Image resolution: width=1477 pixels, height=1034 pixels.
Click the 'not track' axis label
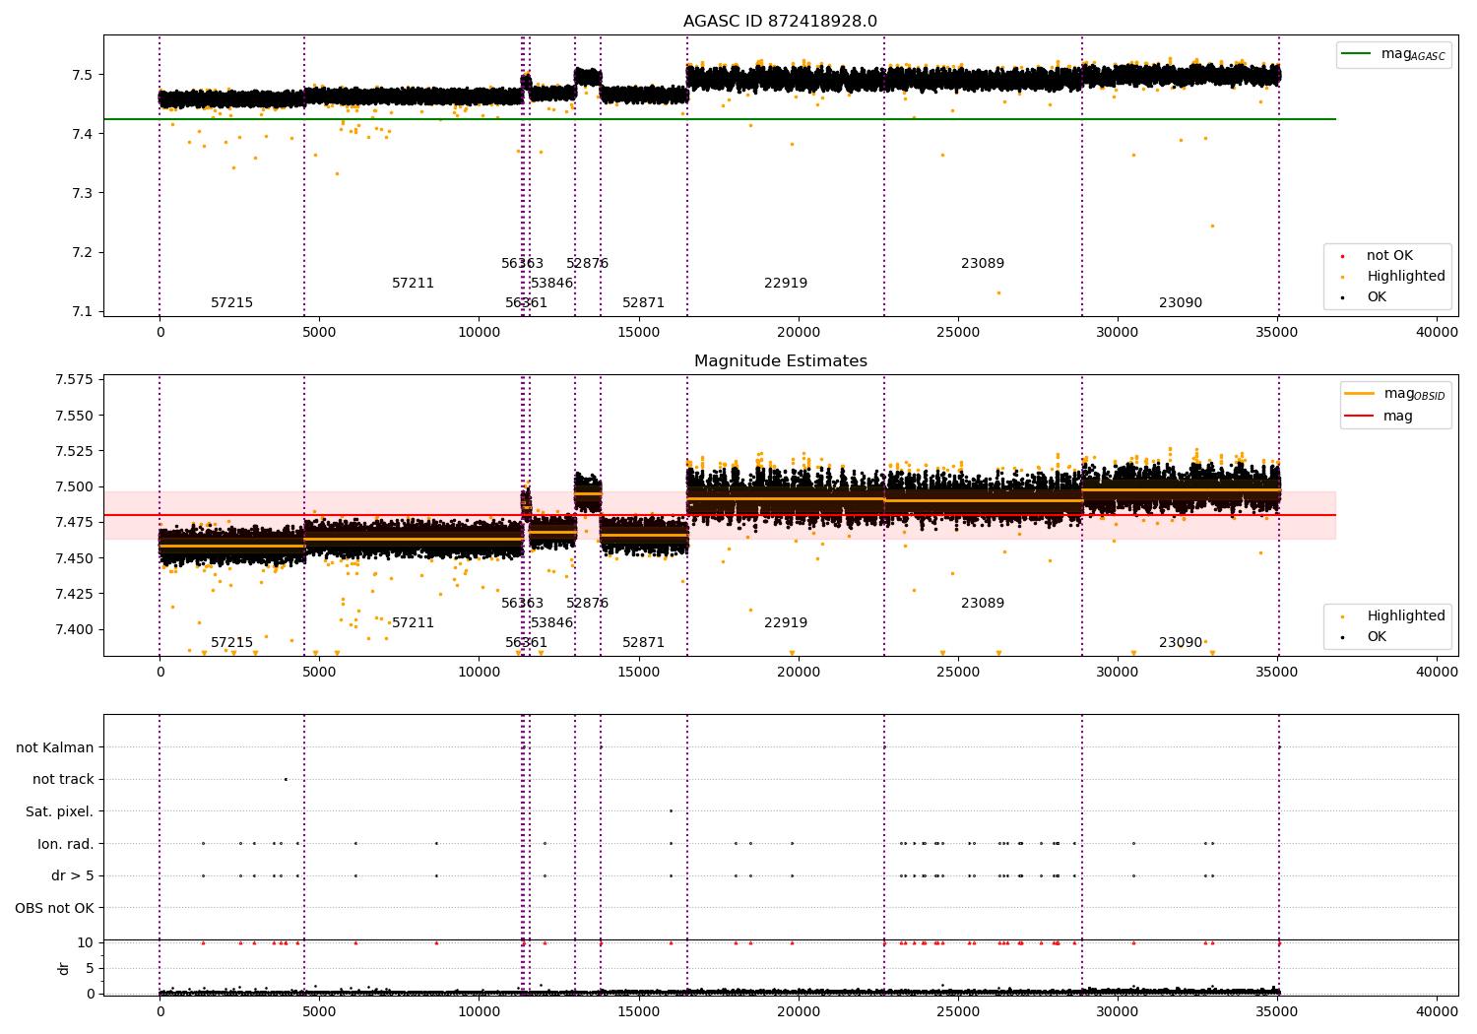[x=63, y=780]
